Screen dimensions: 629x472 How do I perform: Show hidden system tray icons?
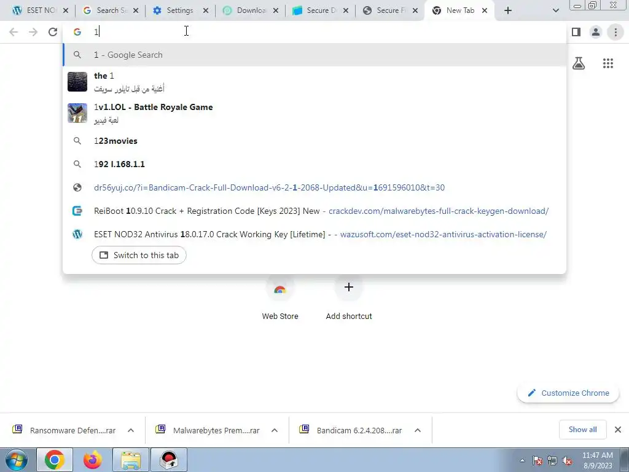(522, 460)
